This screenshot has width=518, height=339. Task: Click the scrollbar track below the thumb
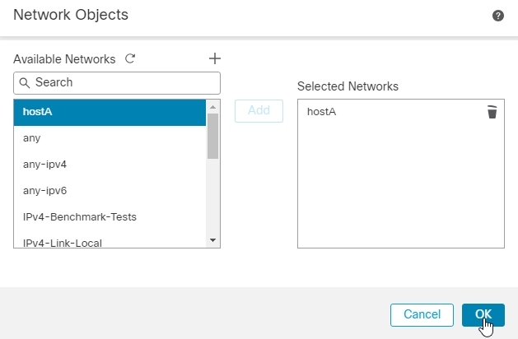pos(212,197)
